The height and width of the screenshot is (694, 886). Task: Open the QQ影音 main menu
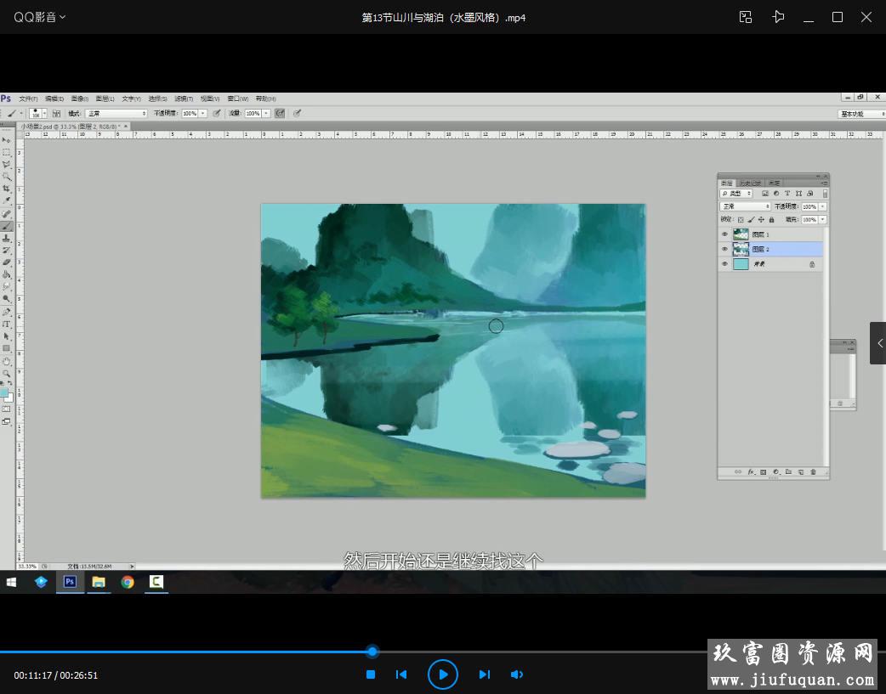pos(40,18)
